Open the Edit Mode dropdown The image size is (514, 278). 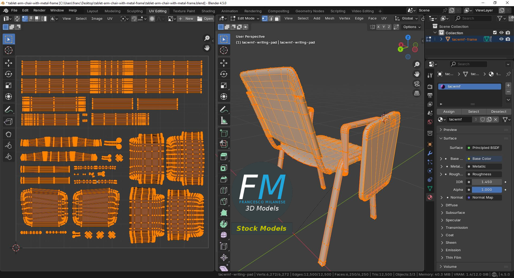pyautogui.click(x=245, y=18)
